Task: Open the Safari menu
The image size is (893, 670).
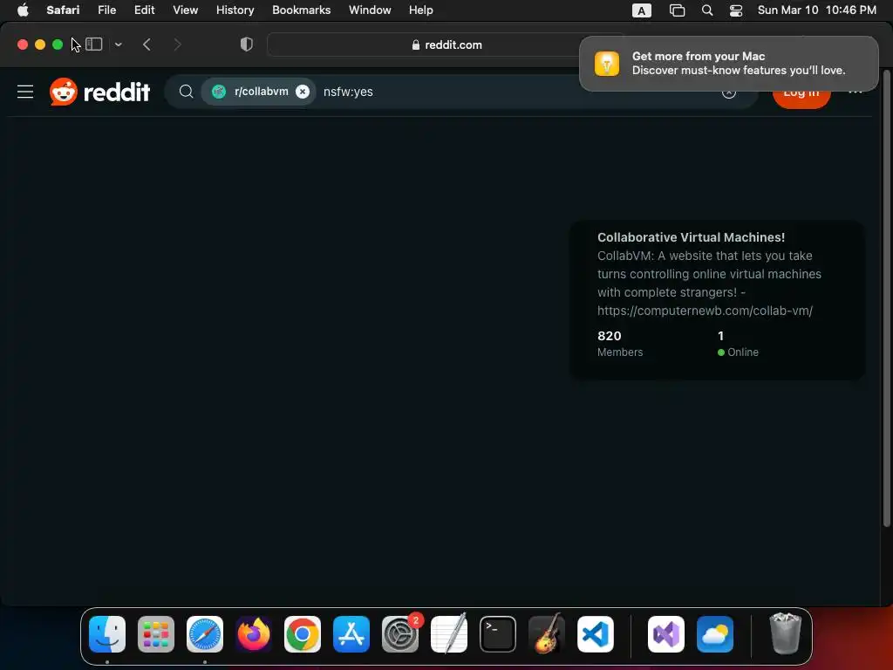Action: tap(63, 10)
